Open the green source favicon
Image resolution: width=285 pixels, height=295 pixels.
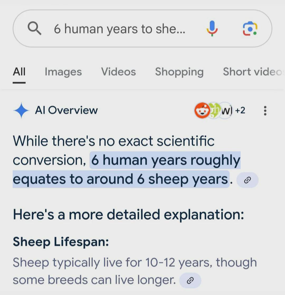click(214, 110)
